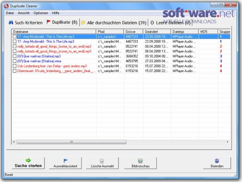Viewport: 242px width, 182px height.
Task: Click the MD5 column header
Action: tap(208, 32)
